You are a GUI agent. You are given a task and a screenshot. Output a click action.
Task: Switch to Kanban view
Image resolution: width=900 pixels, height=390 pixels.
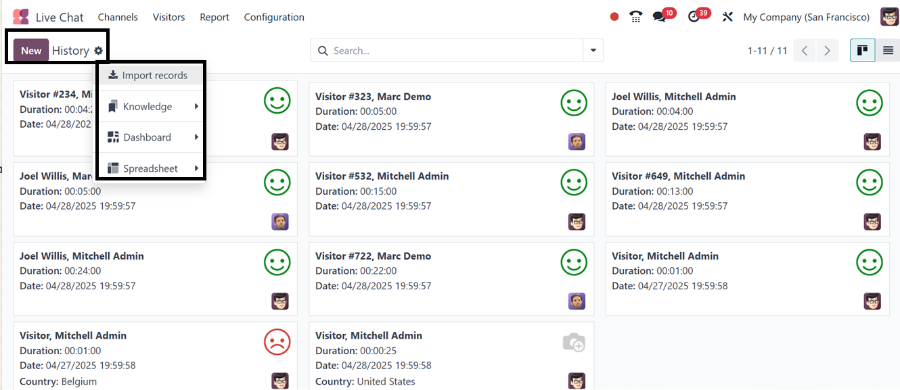pos(862,51)
